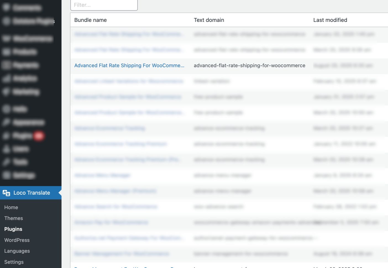Open the Loco Translate menu label
The width and height of the screenshot is (388, 268).
(x=32, y=193)
